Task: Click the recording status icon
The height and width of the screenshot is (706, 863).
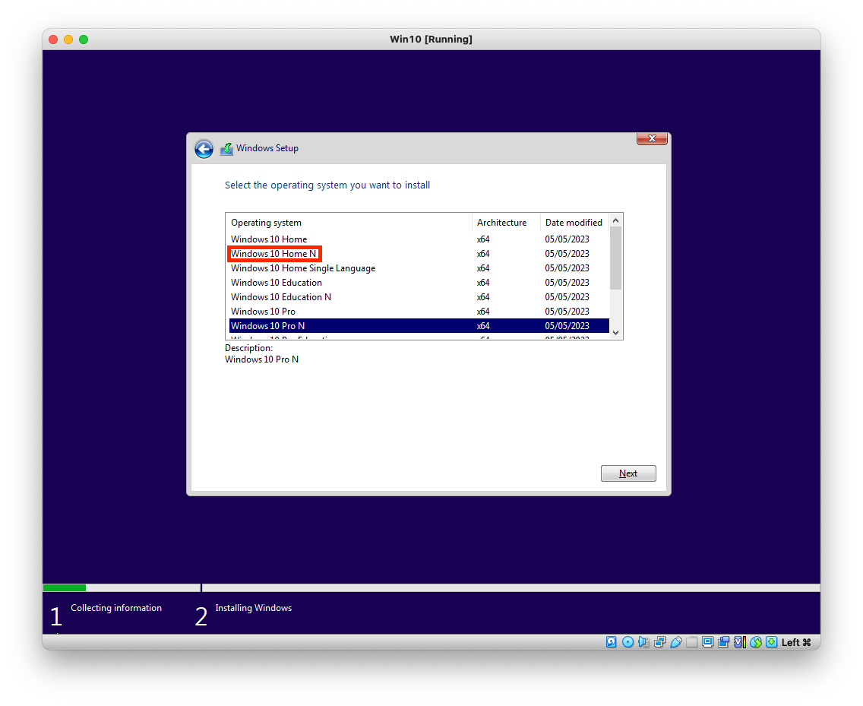Action: pos(724,642)
